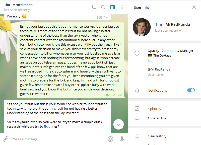Click the 'Username' label under @MrRedPanda

(x=155, y=74)
